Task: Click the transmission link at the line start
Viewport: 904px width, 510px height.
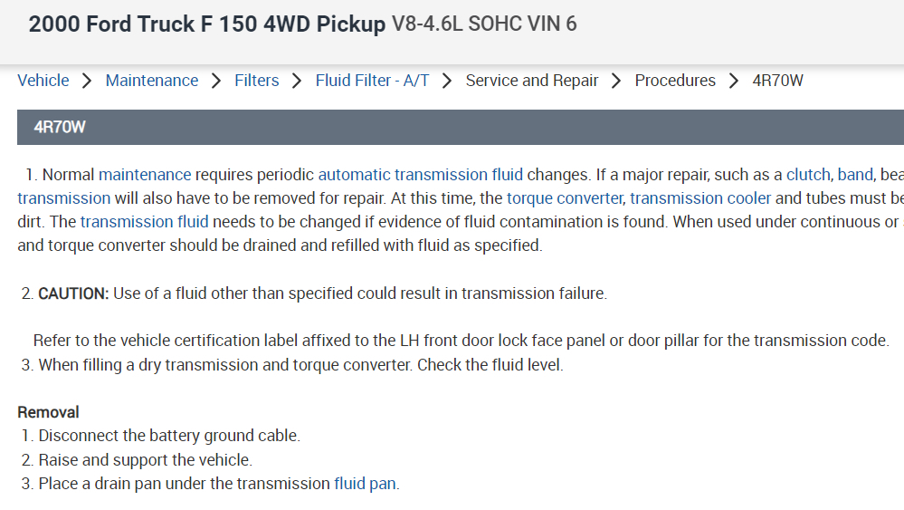Action: [63, 198]
